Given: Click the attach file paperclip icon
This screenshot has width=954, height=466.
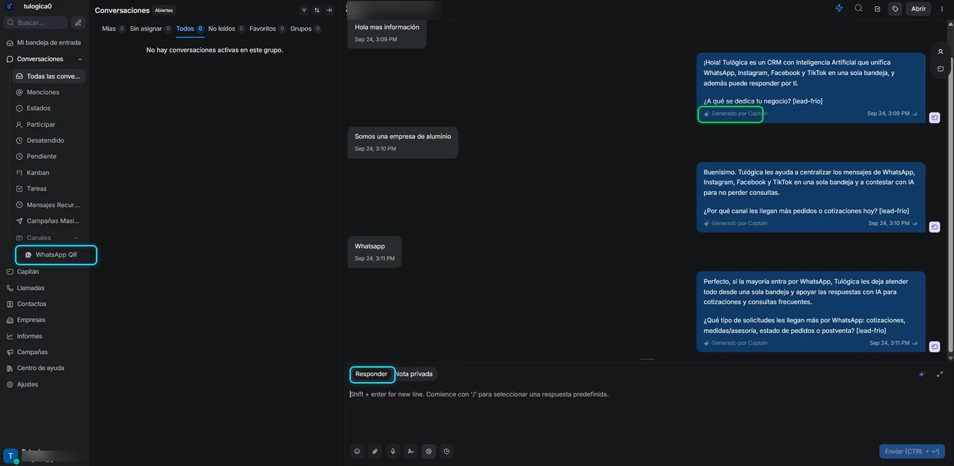Looking at the screenshot, I should tap(375, 451).
